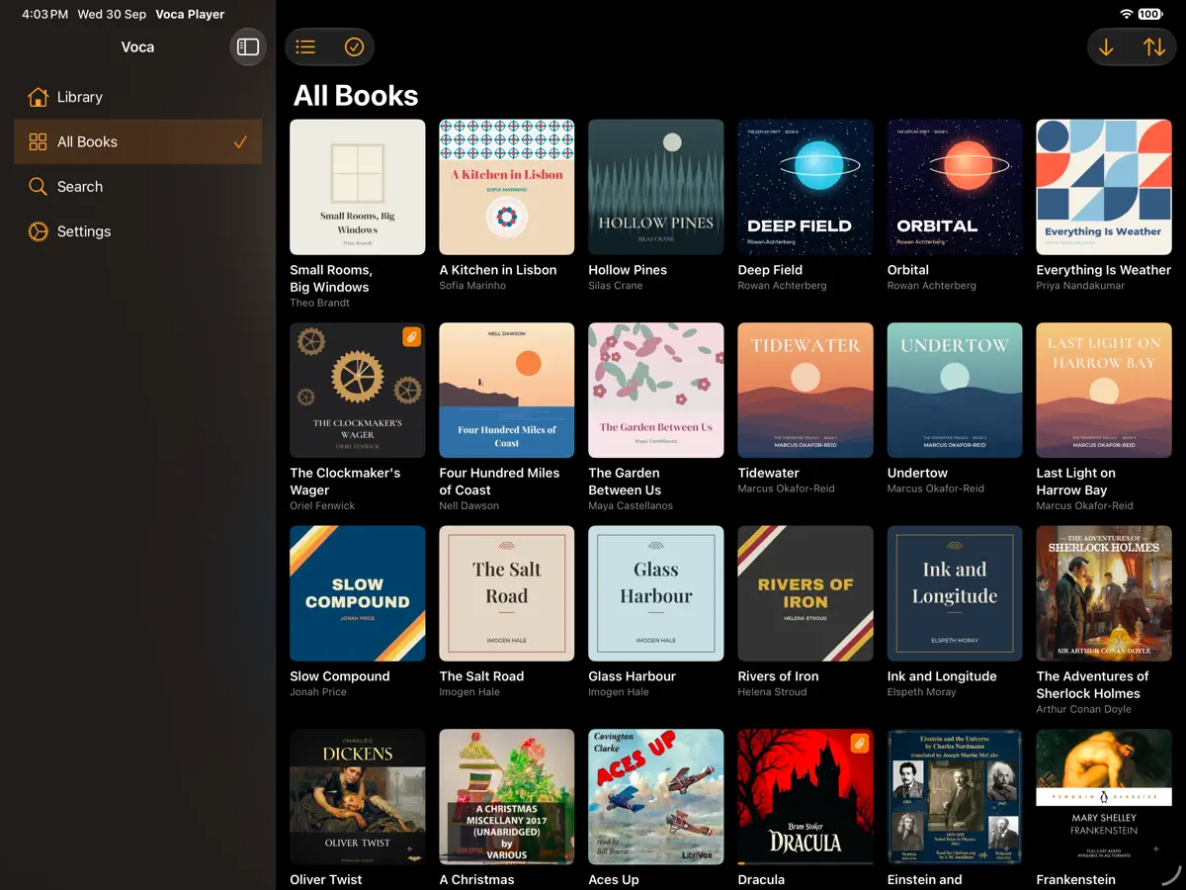1186x890 pixels.
Task: Open Small Rooms, Big Windows cover
Action: 358,187
